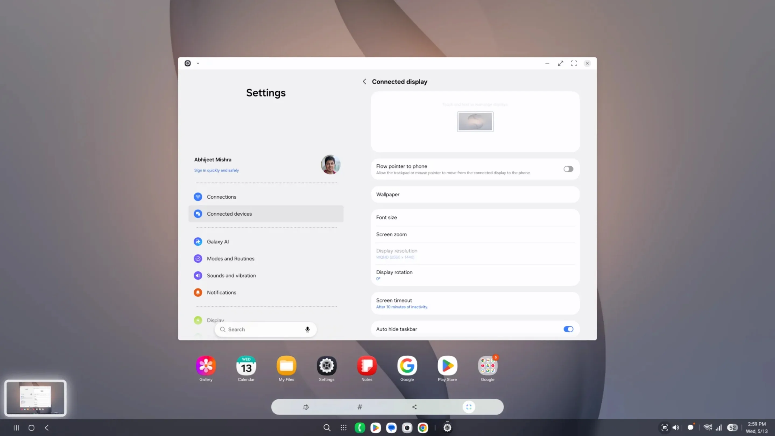Select Connections in the Settings sidebar
Screen dimensions: 775x436
(x=266, y=197)
